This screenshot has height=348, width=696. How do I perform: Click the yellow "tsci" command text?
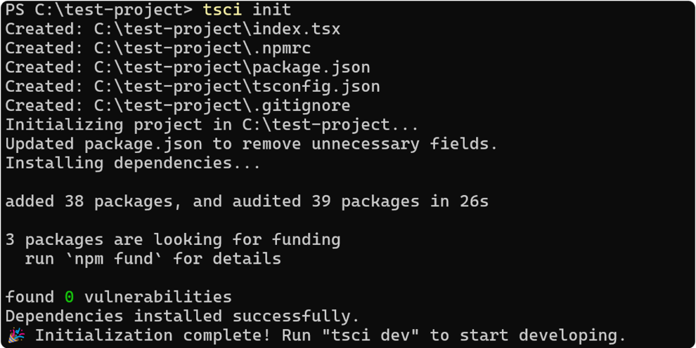coord(222,10)
